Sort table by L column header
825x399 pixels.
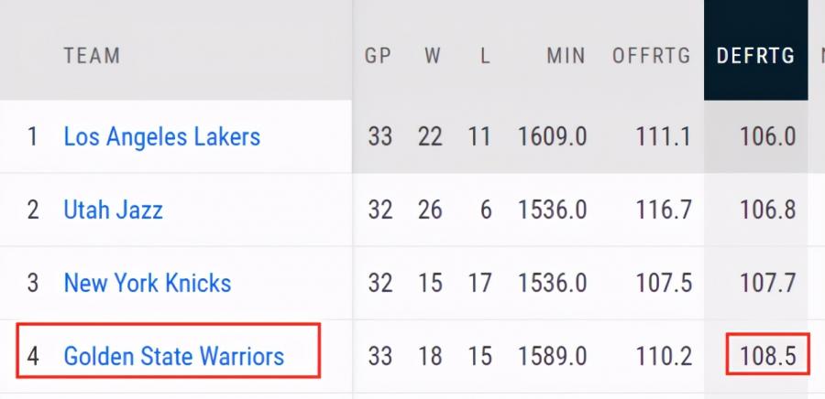[485, 55]
